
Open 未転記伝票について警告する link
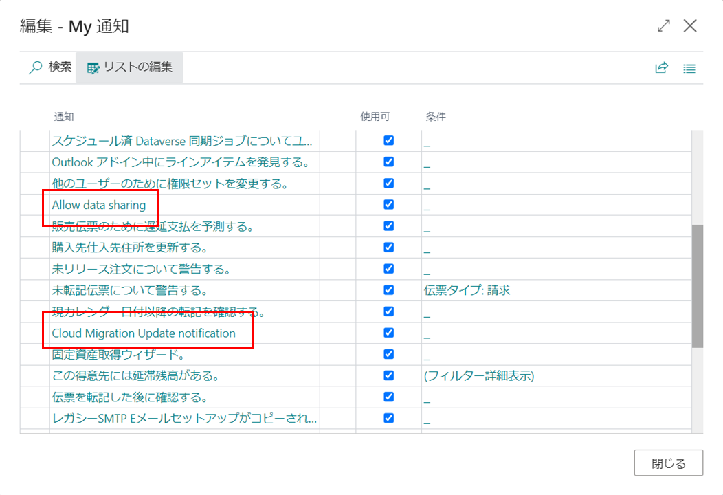pos(130,290)
